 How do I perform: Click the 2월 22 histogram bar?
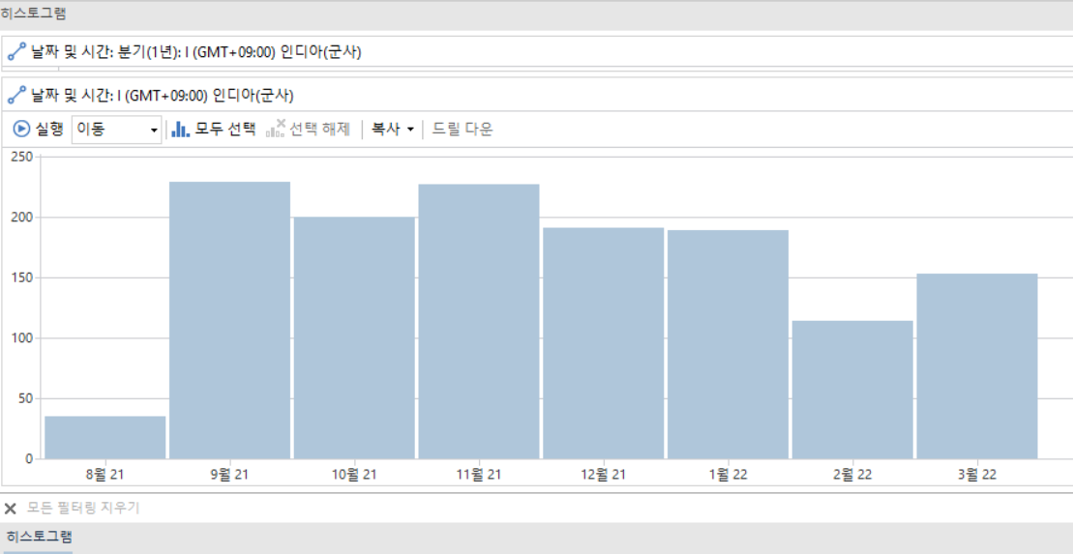click(852, 389)
